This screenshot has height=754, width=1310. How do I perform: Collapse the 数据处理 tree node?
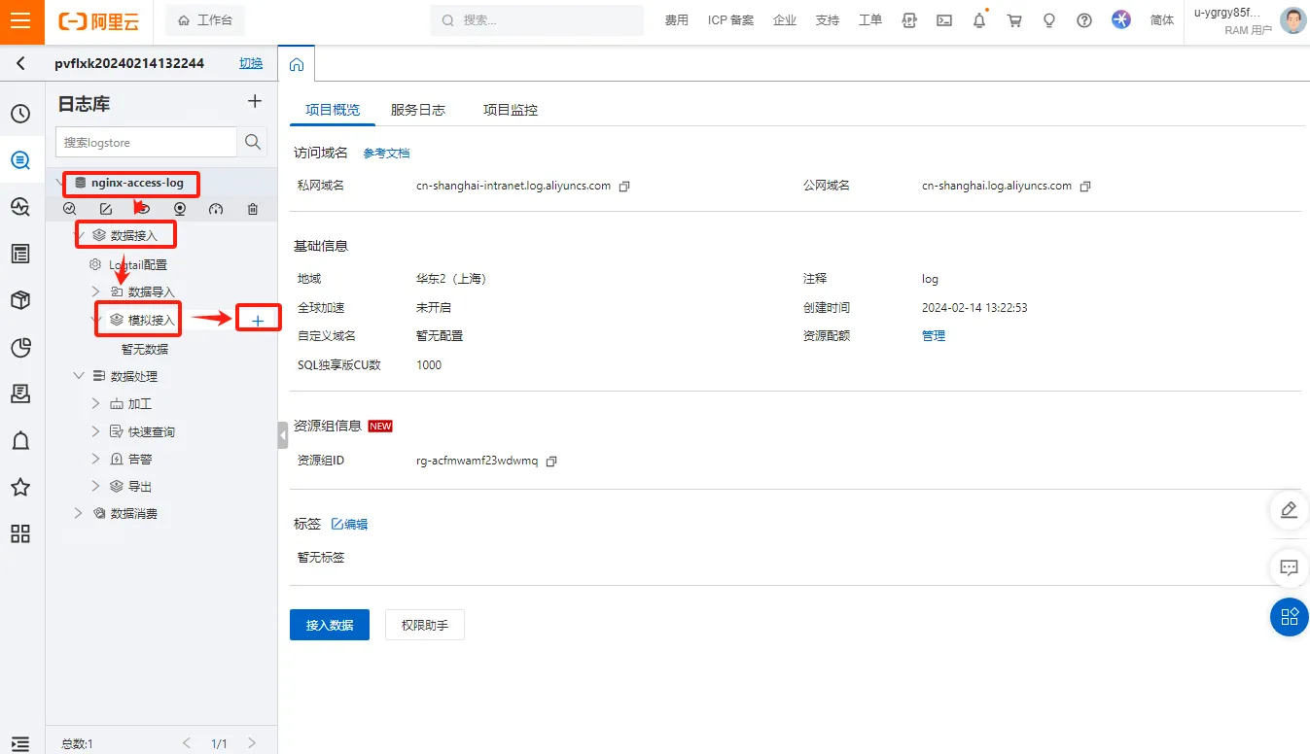click(x=79, y=375)
